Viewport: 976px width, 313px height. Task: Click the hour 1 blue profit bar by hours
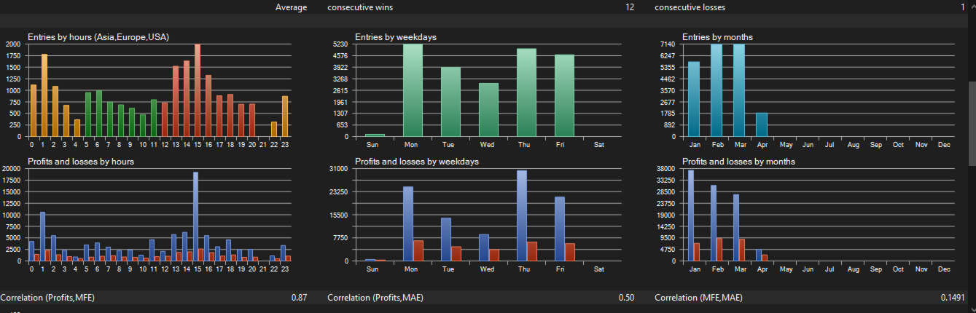tap(42, 237)
